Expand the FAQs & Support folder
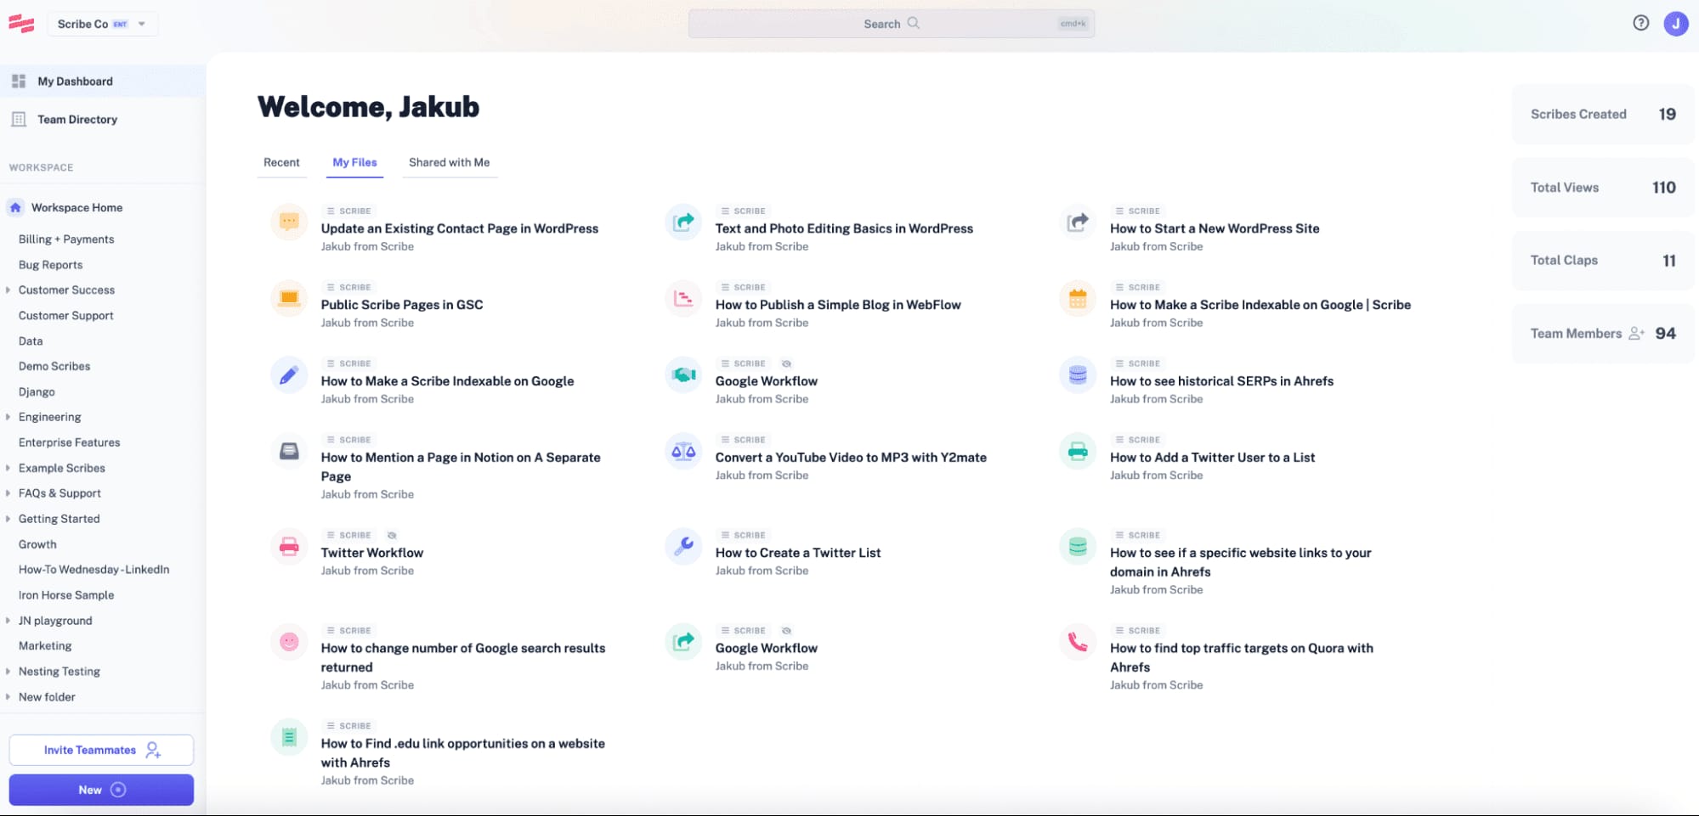This screenshot has width=1699, height=816. click(x=8, y=493)
